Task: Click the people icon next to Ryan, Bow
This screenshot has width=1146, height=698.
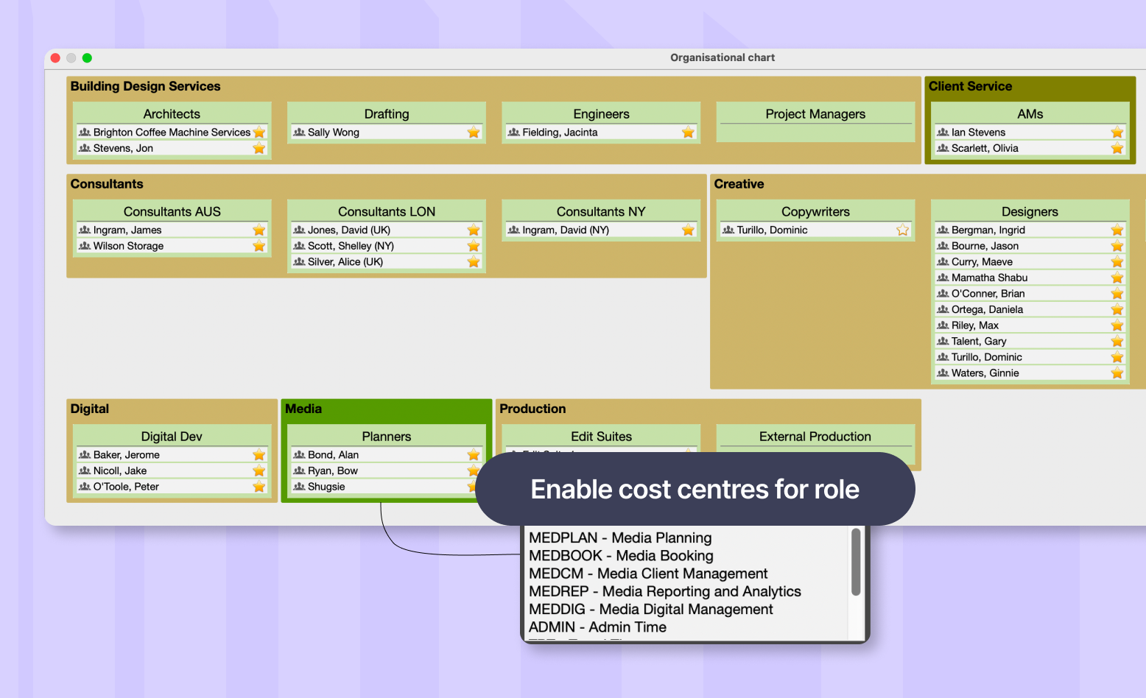Action: (x=299, y=470)
